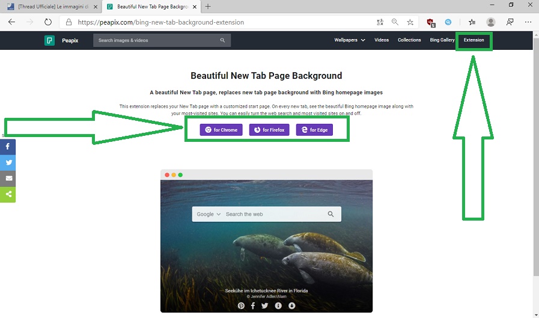Screen dimensions: 539x318
Task: Click the search magnifier in Peapix search box
Action: pyautogui.click(x=222, y=40)
